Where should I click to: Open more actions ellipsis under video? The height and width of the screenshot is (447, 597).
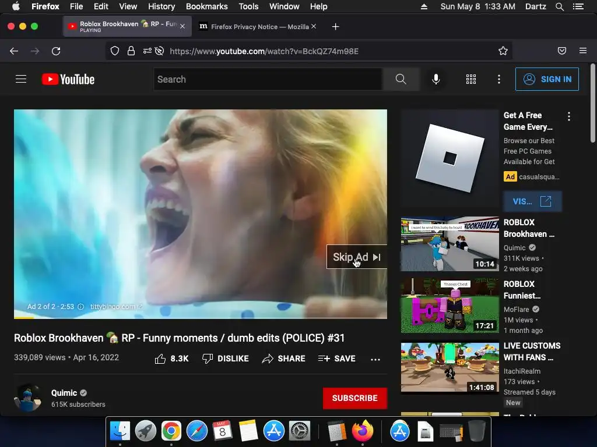coord(375,359)
